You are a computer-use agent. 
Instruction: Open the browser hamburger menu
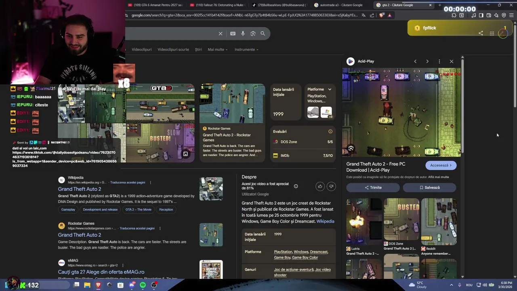(511, 15)
